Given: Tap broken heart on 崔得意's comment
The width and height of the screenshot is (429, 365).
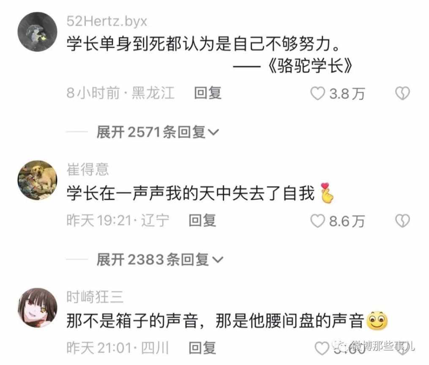Looking at the screenshot, I should point(402,221).
